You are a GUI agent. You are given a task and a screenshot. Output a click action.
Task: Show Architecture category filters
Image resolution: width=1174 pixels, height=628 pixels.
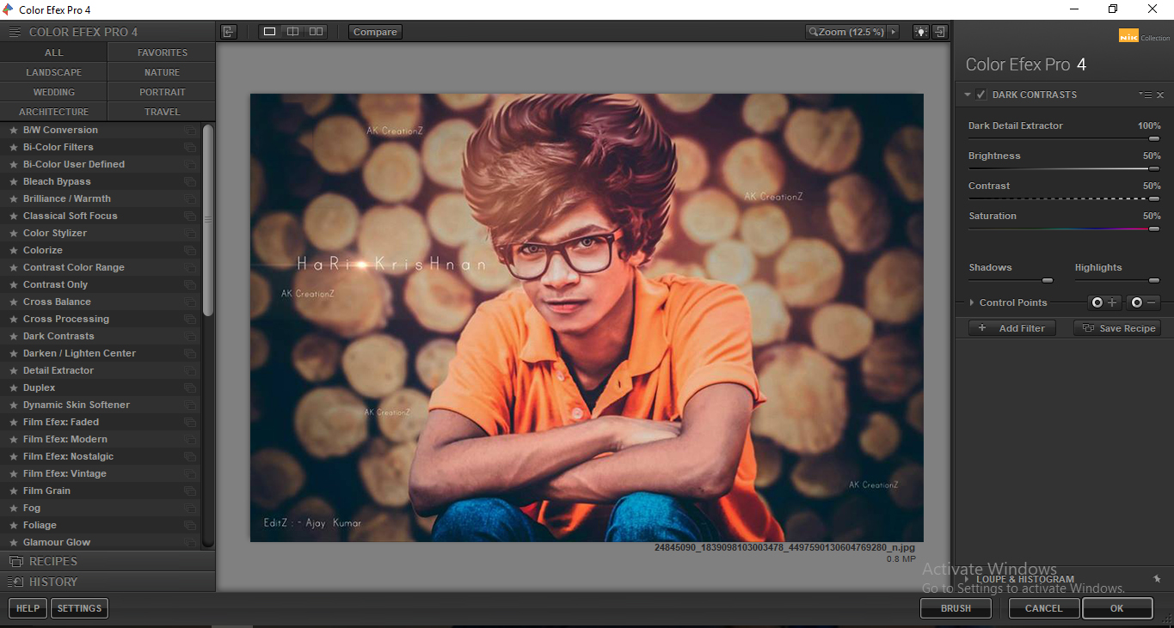click(53, 112)
